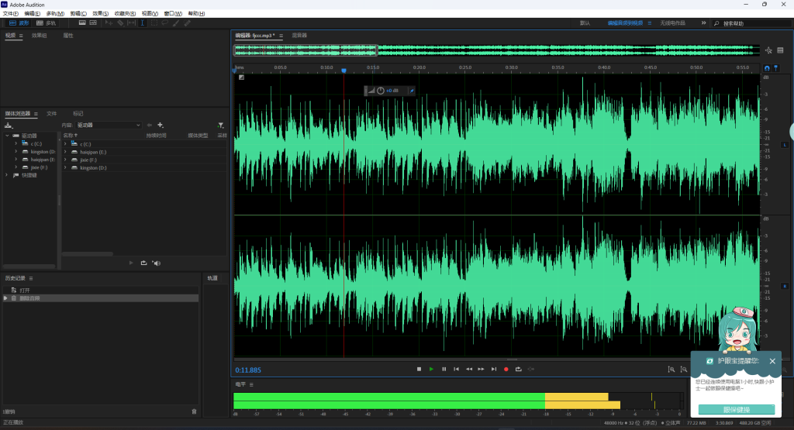Click the trash icon in history panel
This screenshot has height=430, width=794.
pyautogui.click(x=194, y=411)
